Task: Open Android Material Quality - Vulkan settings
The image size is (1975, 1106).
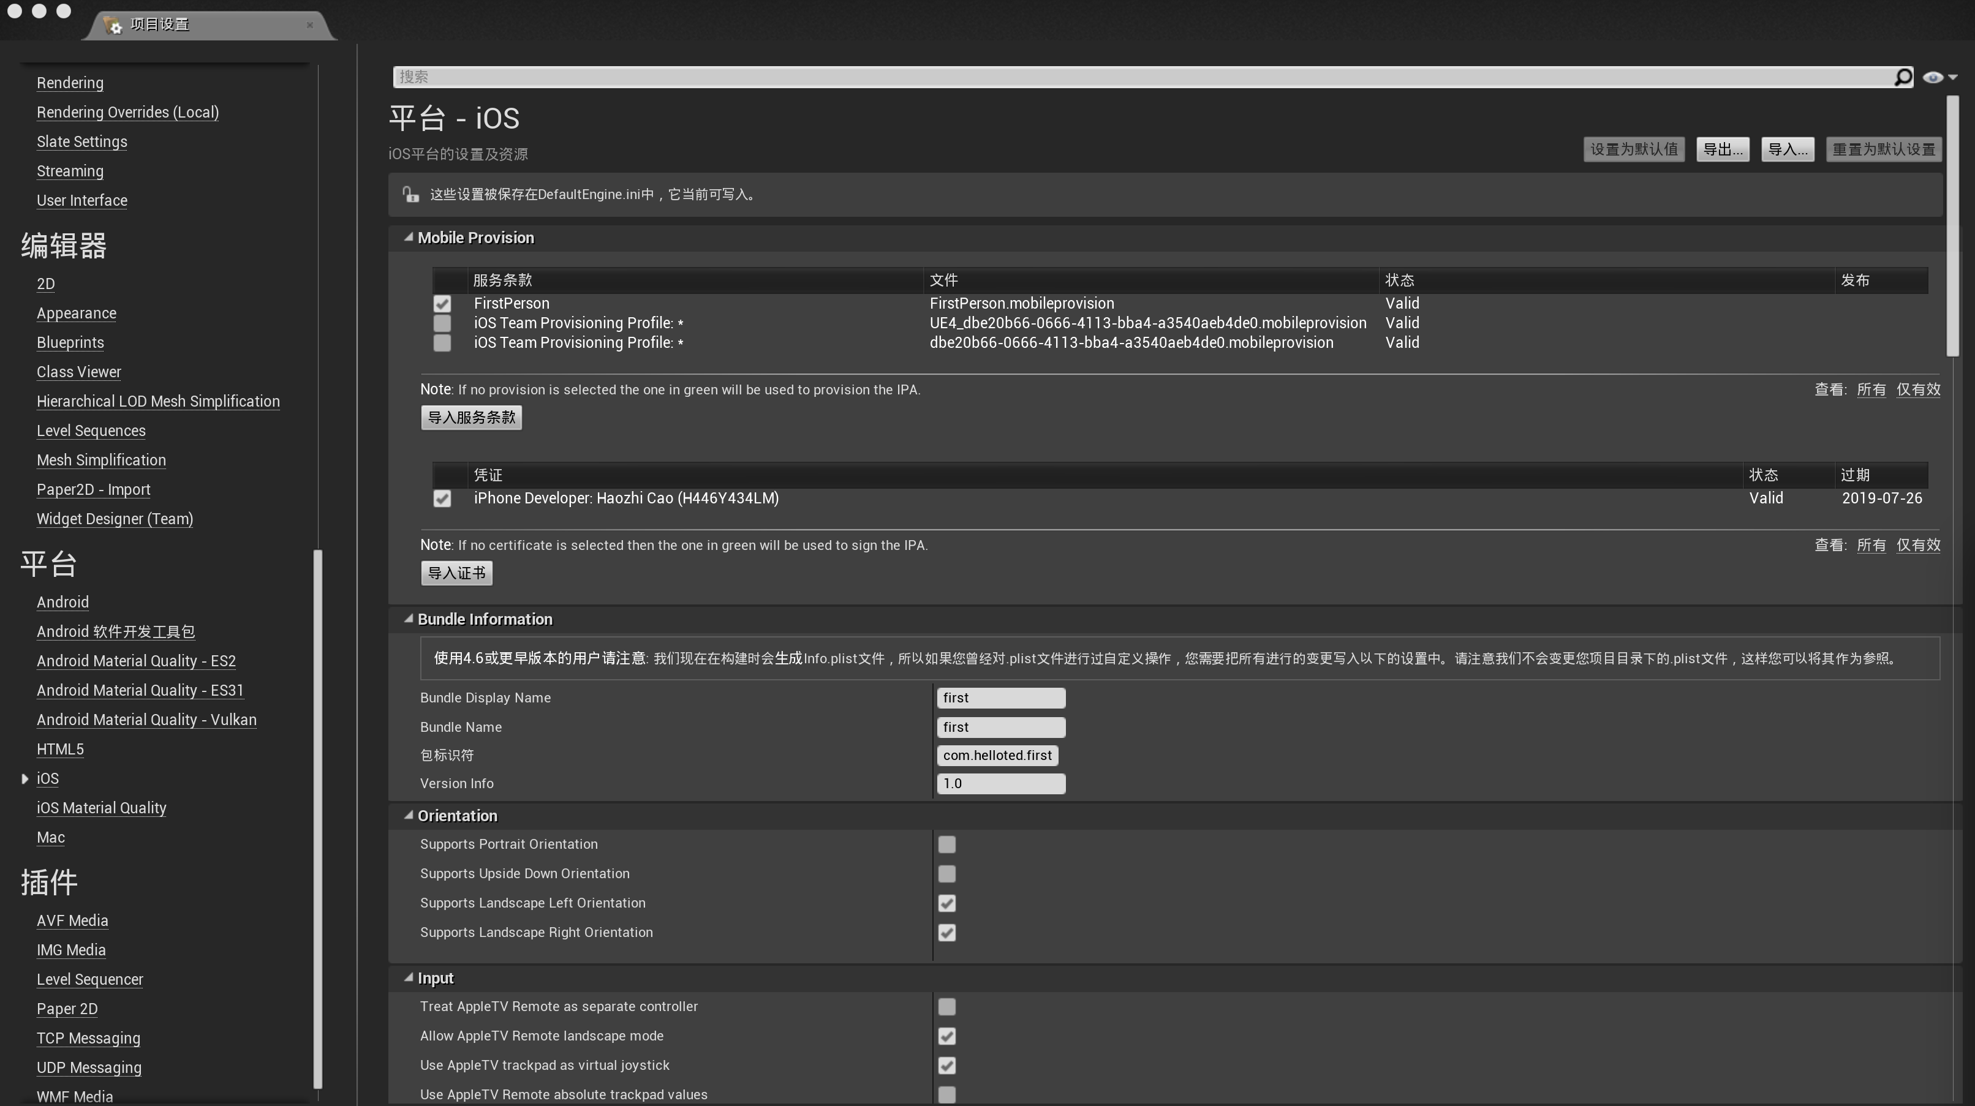Action: pos(146,720)
